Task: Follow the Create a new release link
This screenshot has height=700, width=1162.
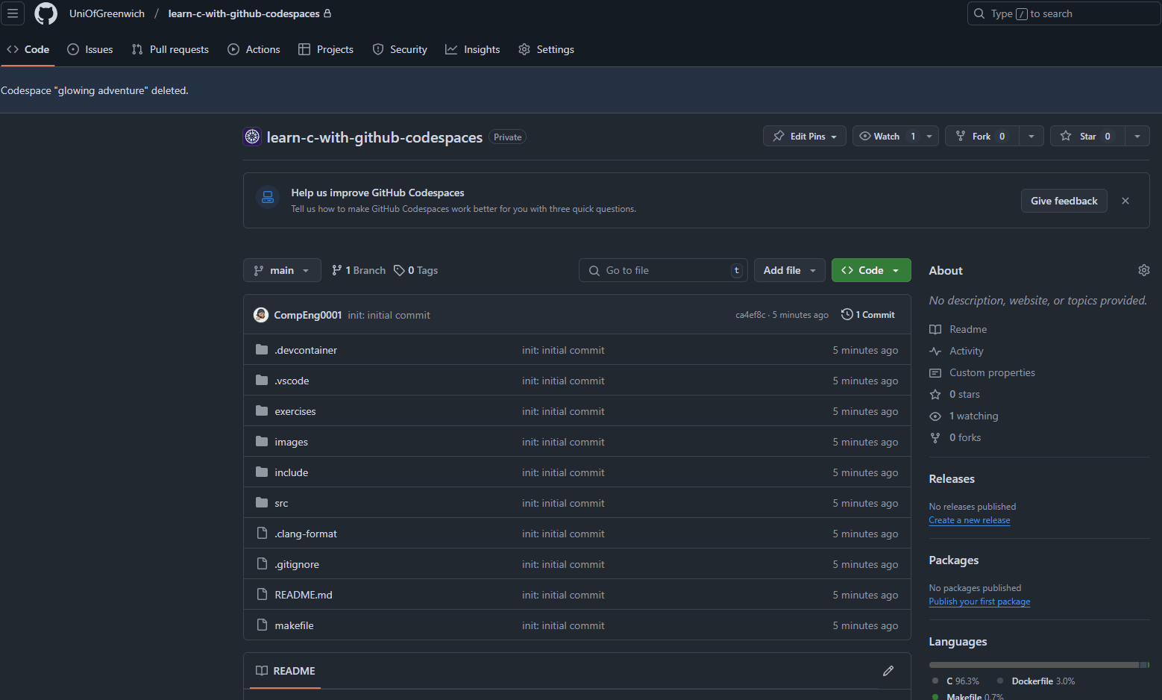Action: point(969,520)
